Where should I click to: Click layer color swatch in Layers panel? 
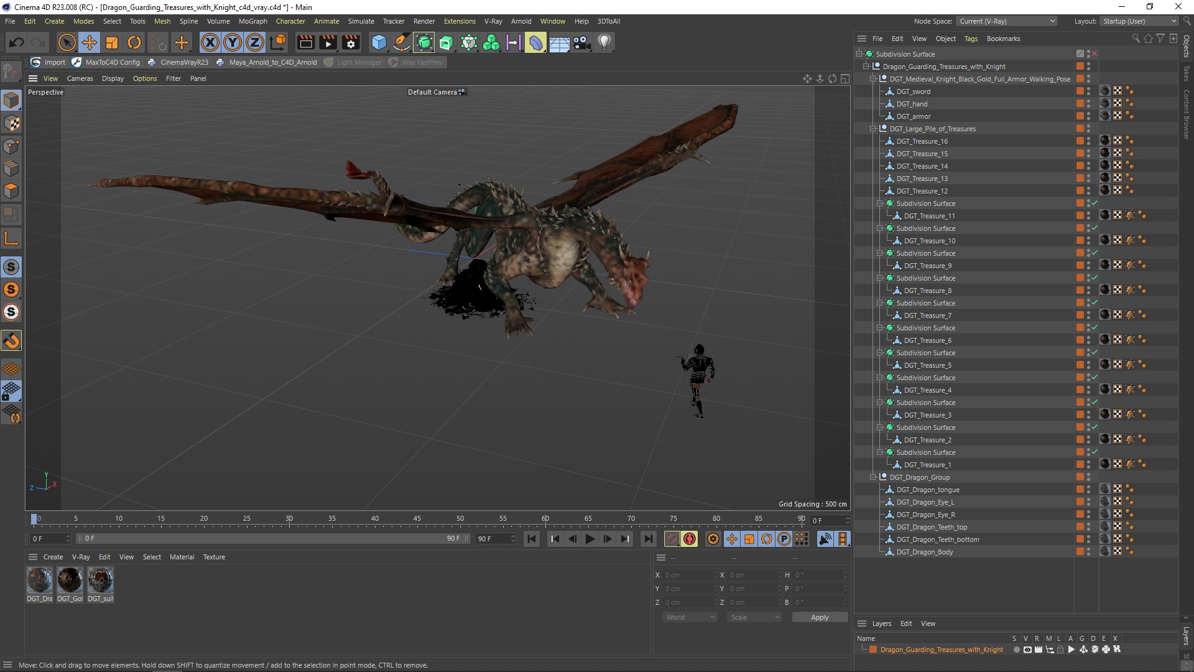coord(873,650)
